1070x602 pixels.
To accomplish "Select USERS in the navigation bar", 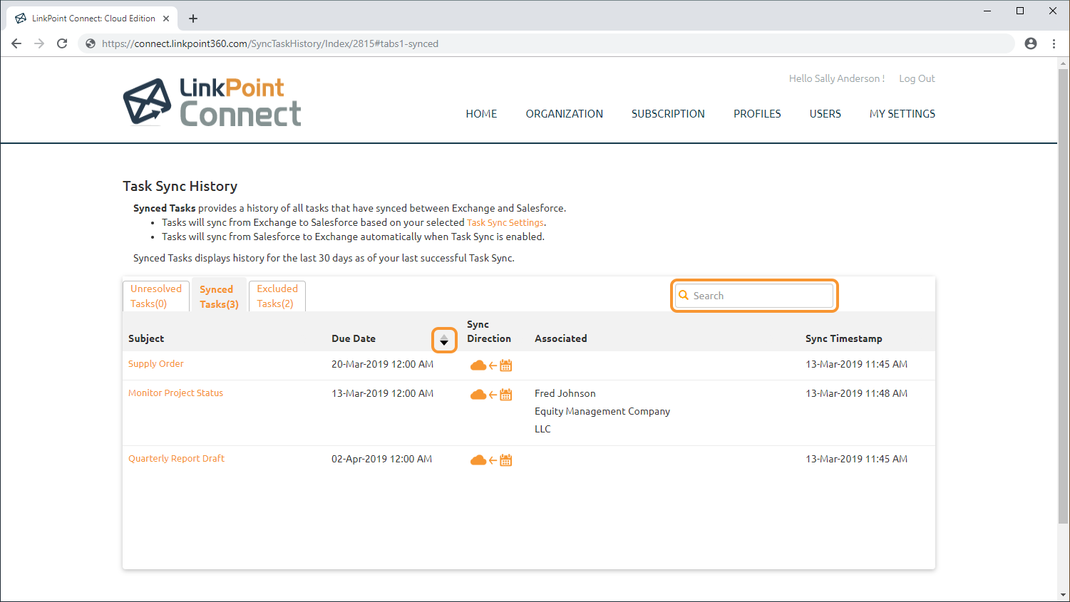I will tap(825, 114).
